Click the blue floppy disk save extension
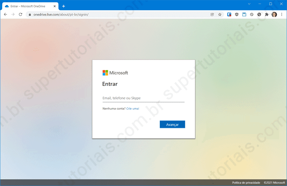This screenshot has height=186, width=287. [x=244, y=15]
